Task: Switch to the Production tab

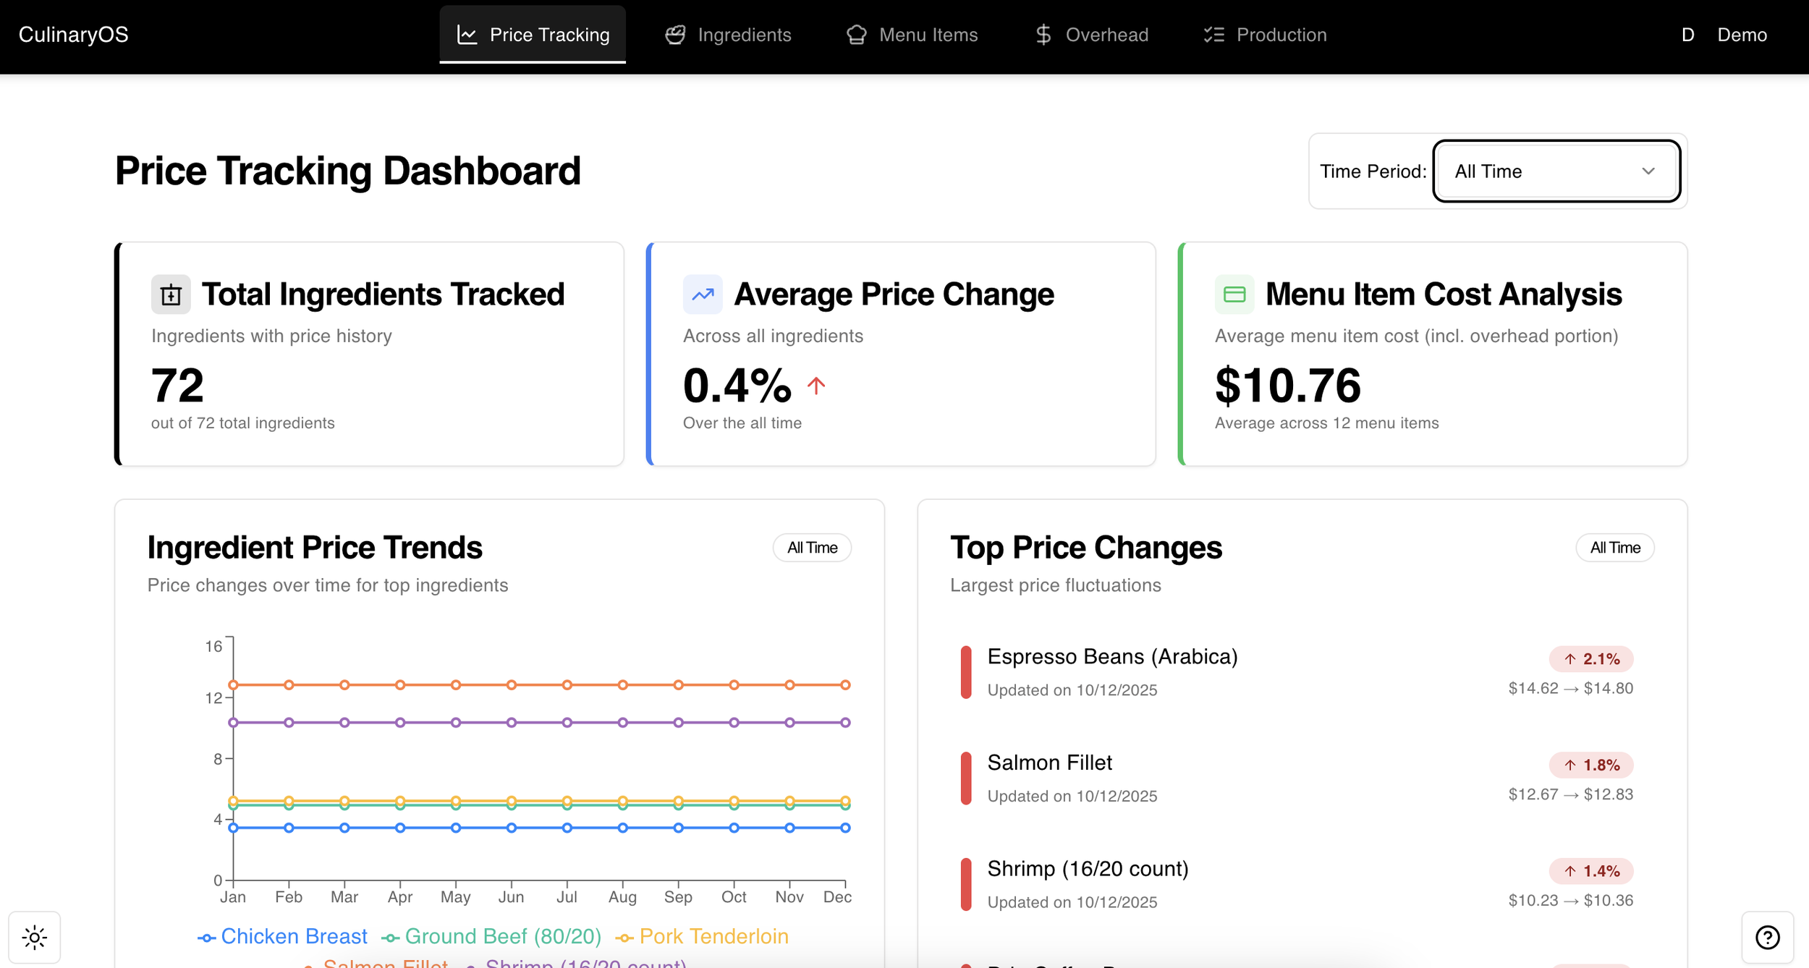Action: coord(1265,35)
